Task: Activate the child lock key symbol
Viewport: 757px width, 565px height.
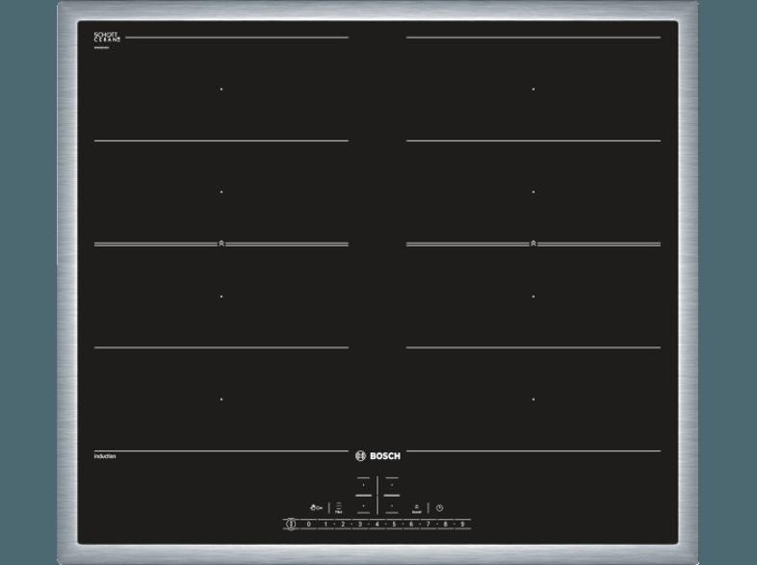Action: tap(316, 507)
